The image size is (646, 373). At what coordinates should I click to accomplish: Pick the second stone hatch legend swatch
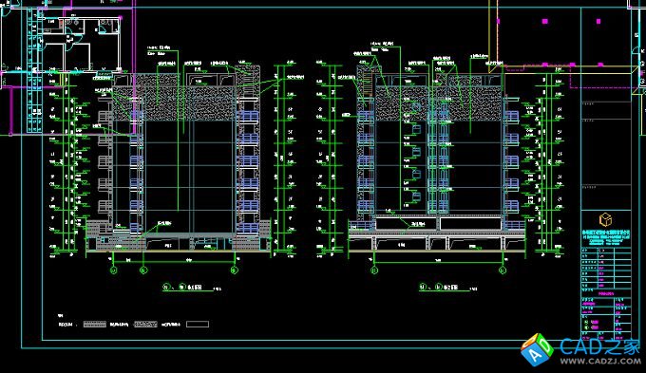click(145, 325)
